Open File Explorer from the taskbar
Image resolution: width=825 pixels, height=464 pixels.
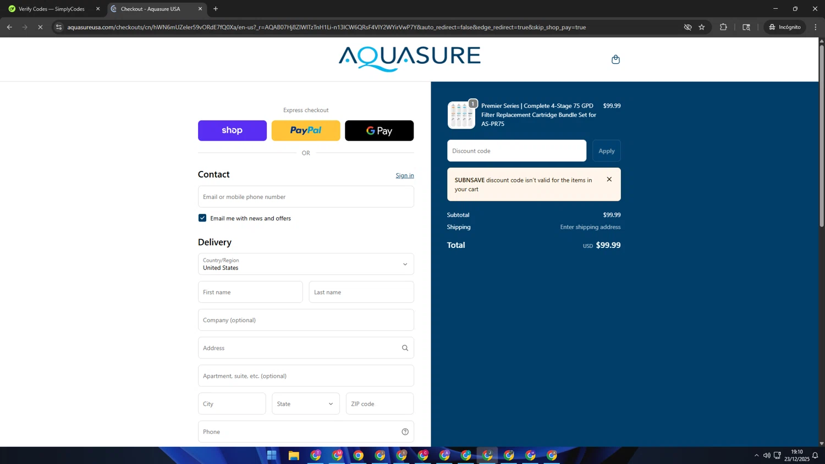[294, 455]
